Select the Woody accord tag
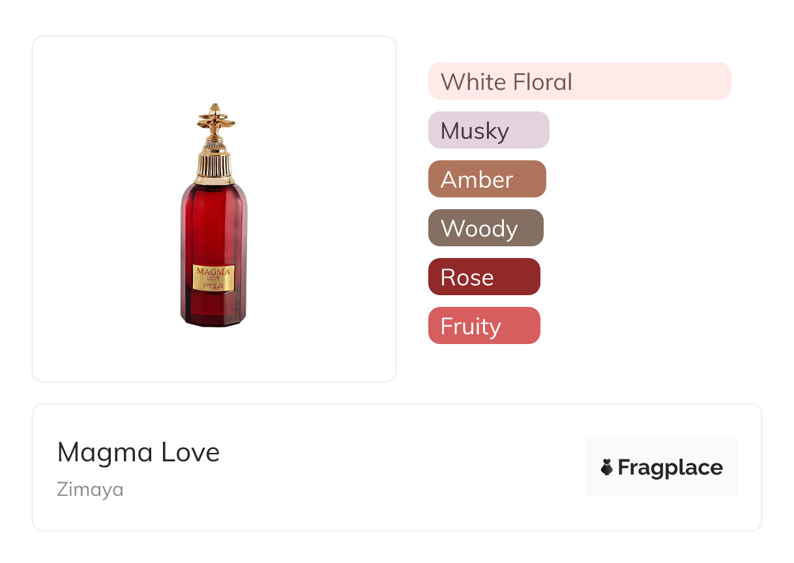 [485, 228]
